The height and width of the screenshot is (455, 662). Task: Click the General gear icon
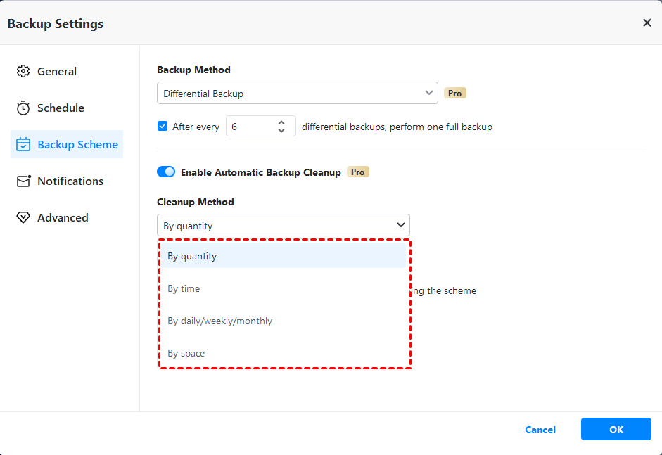coord(23,71)
